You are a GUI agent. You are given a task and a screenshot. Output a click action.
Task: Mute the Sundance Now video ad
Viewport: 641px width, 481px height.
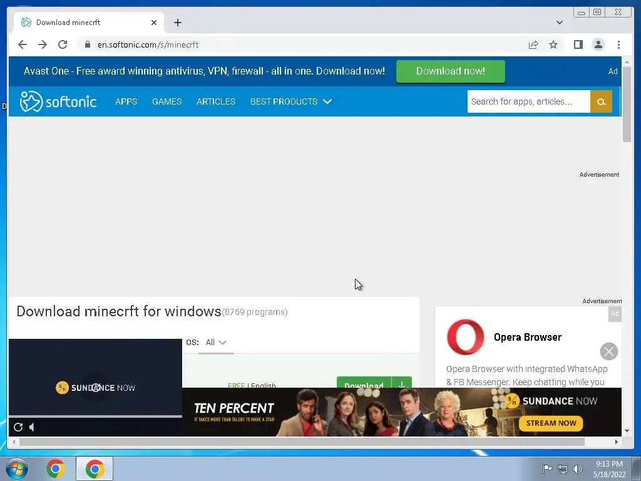(31, 427)
